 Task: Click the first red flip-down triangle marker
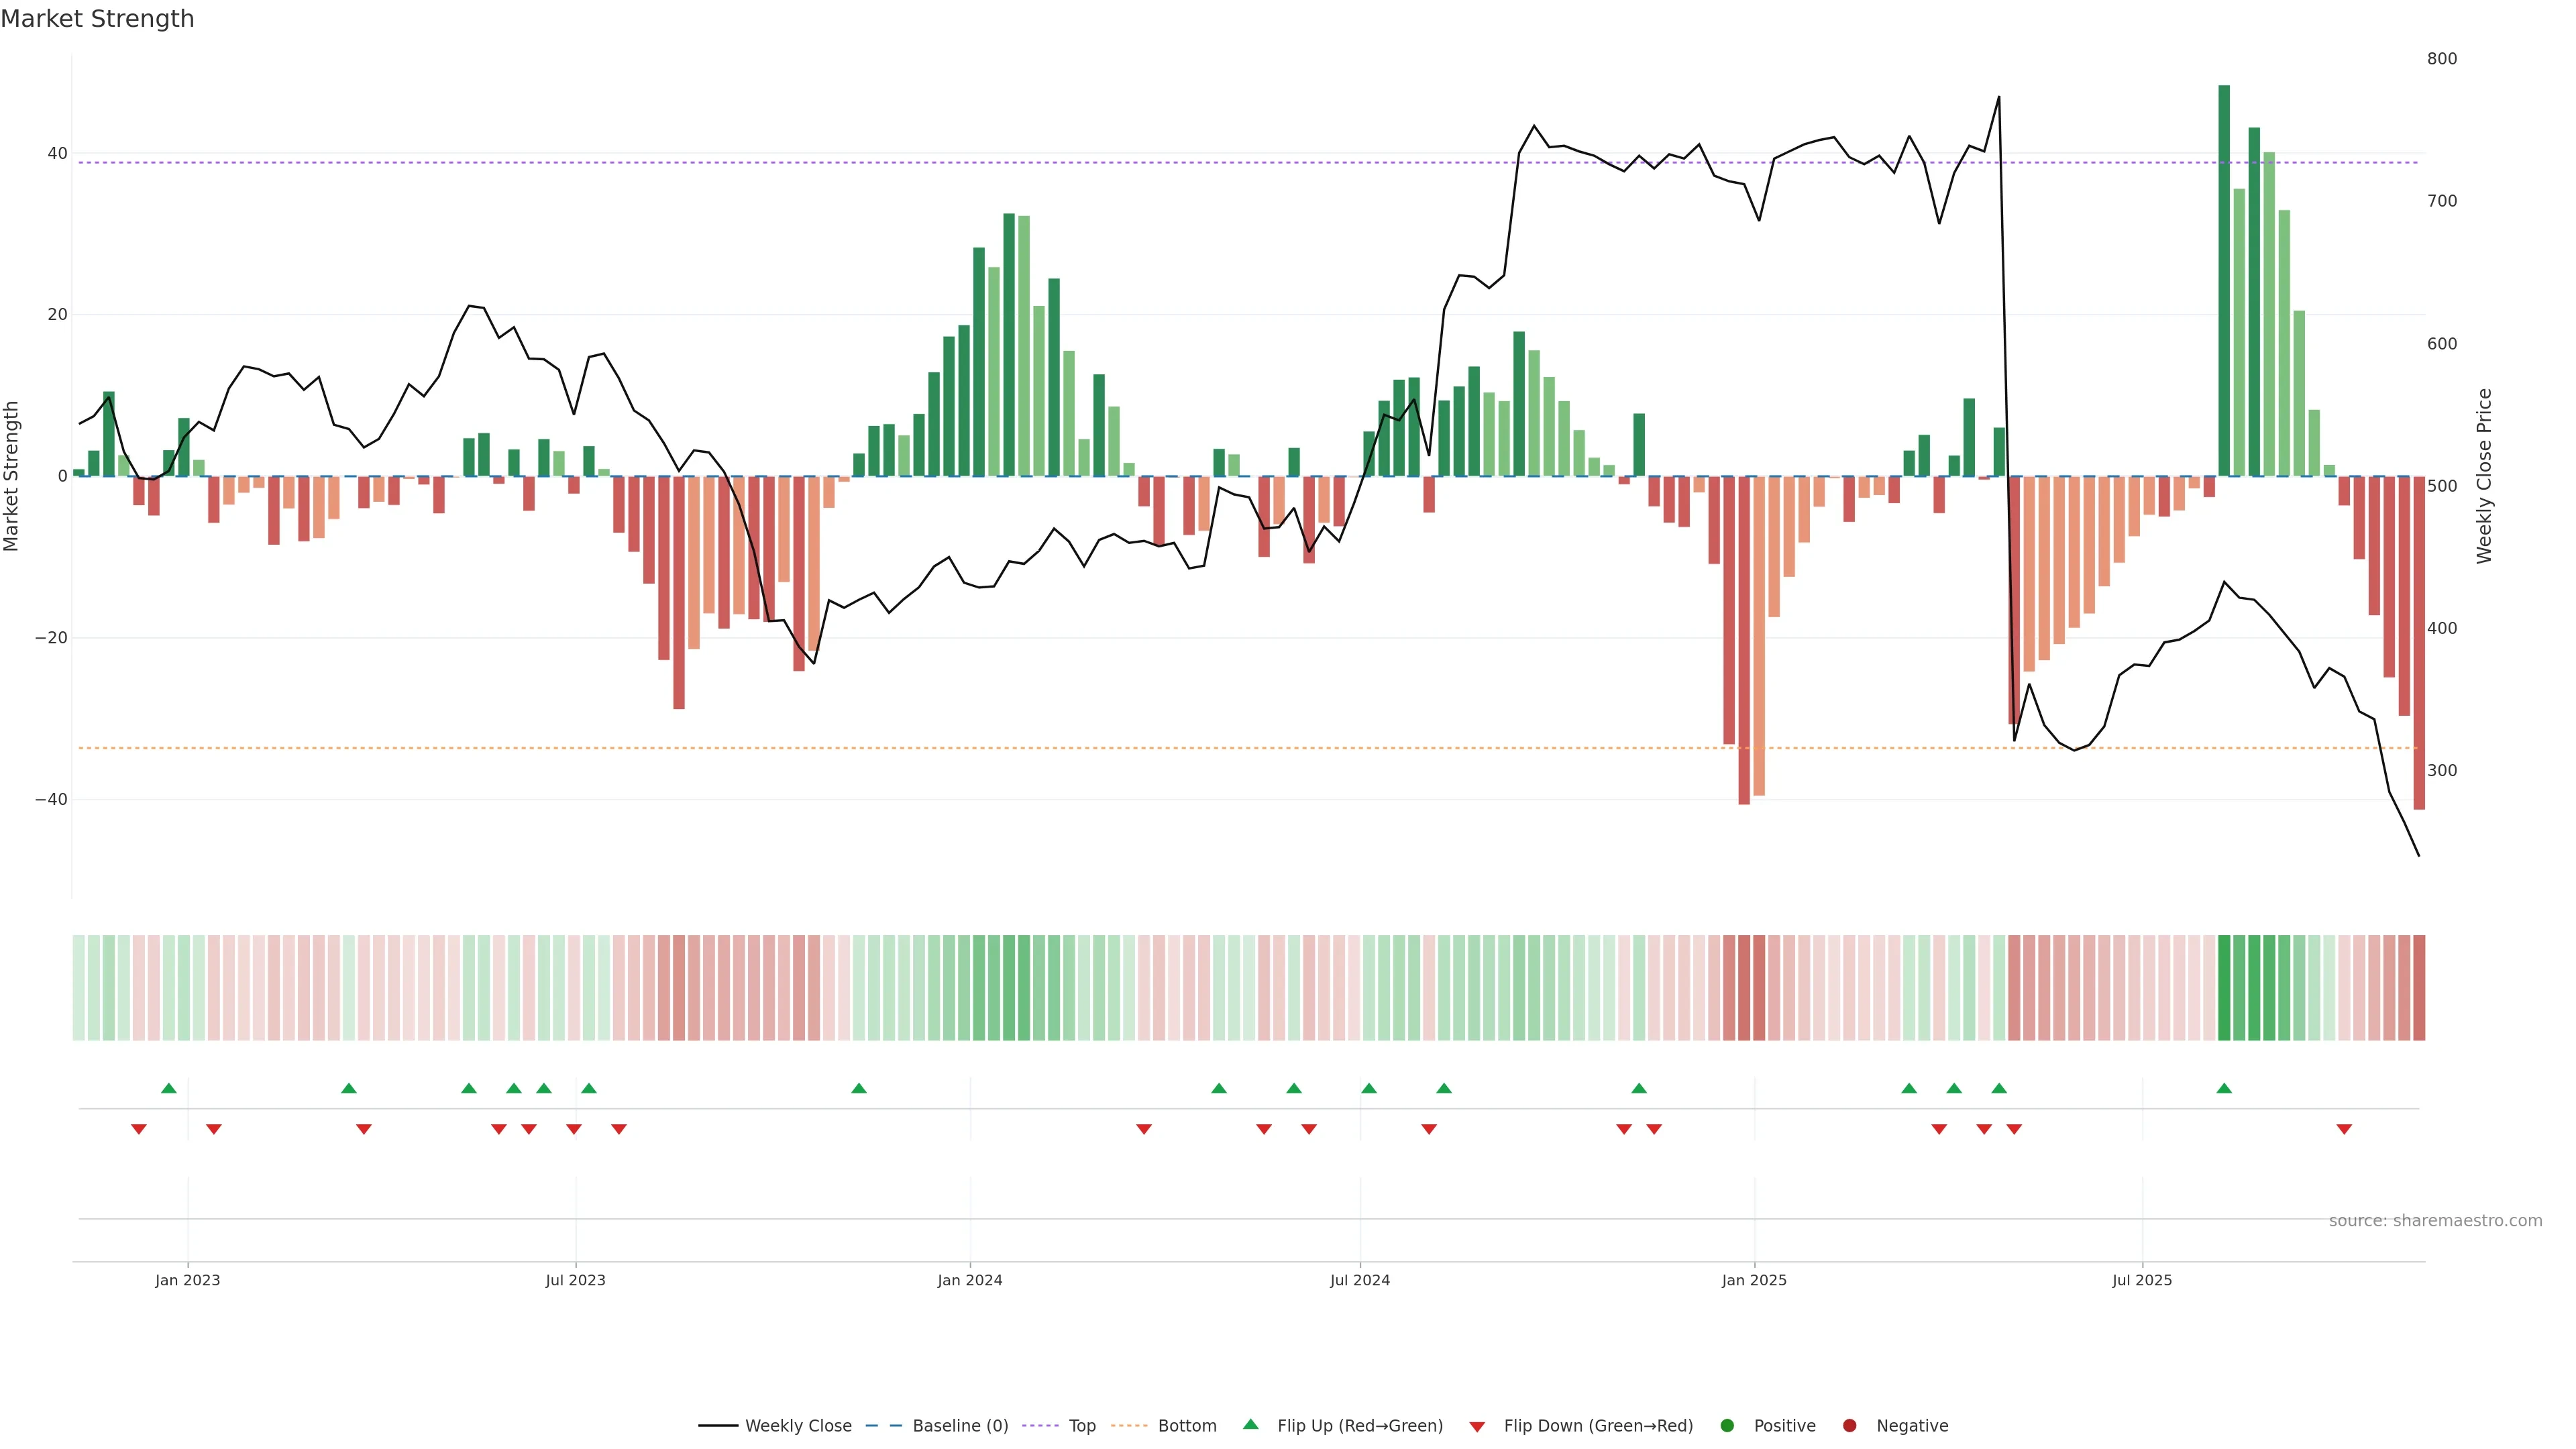139,1129
